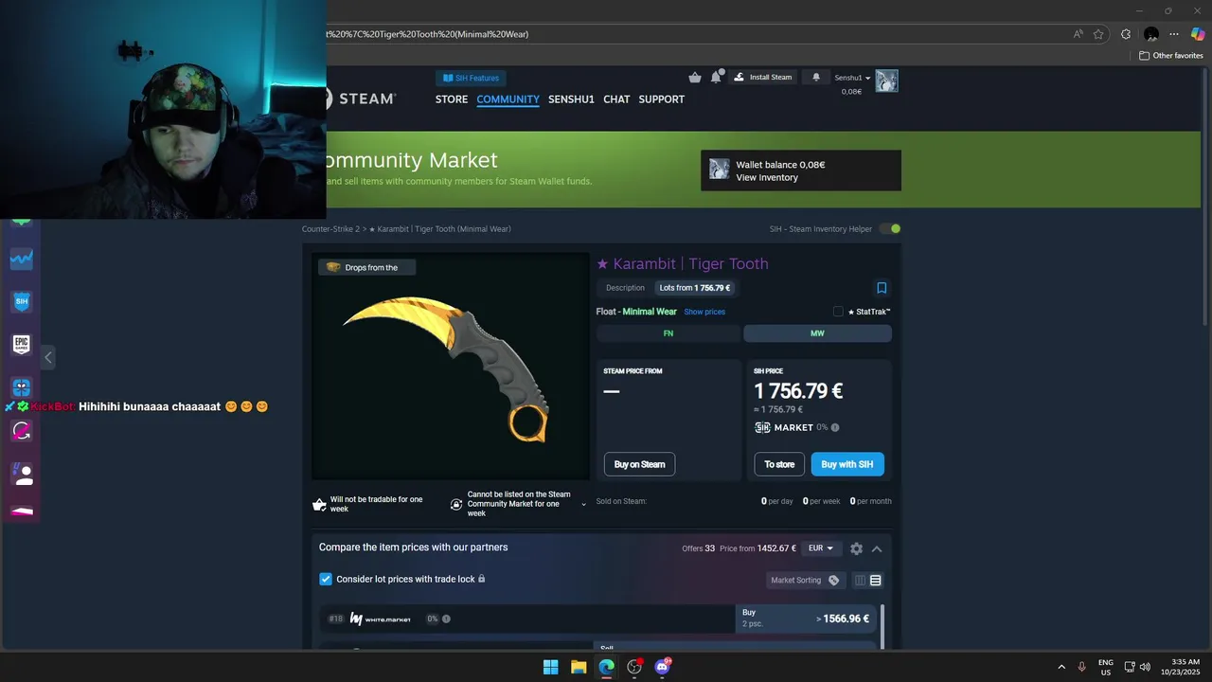
Task: Open the chart graph sidebar icon
Action: point(21,258)
